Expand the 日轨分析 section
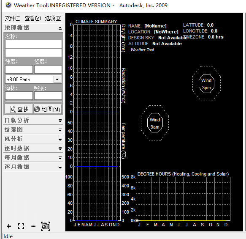The width and height of the screenshot is (246, 239). pyautogui.click(x=60, y=121)
